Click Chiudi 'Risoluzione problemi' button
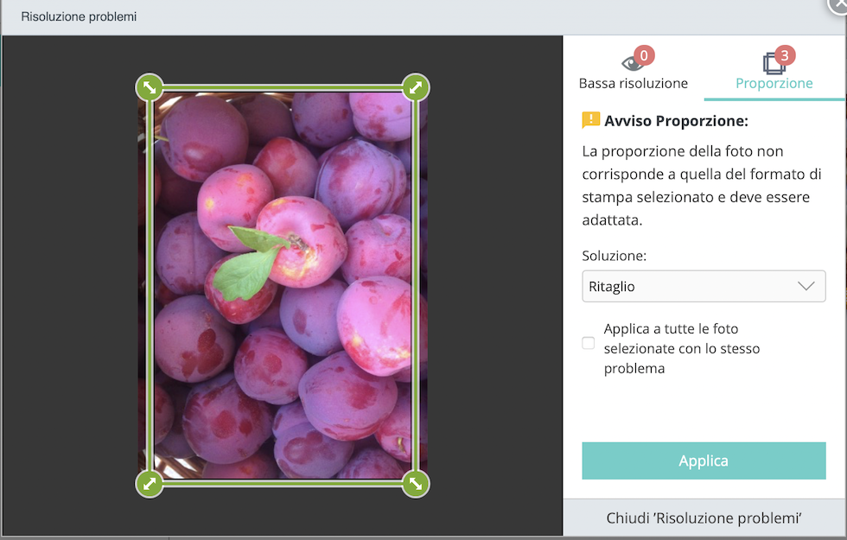847x540 pixels. [704, 518]
